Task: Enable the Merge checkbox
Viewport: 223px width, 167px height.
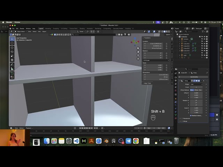Action: [182, 121]
